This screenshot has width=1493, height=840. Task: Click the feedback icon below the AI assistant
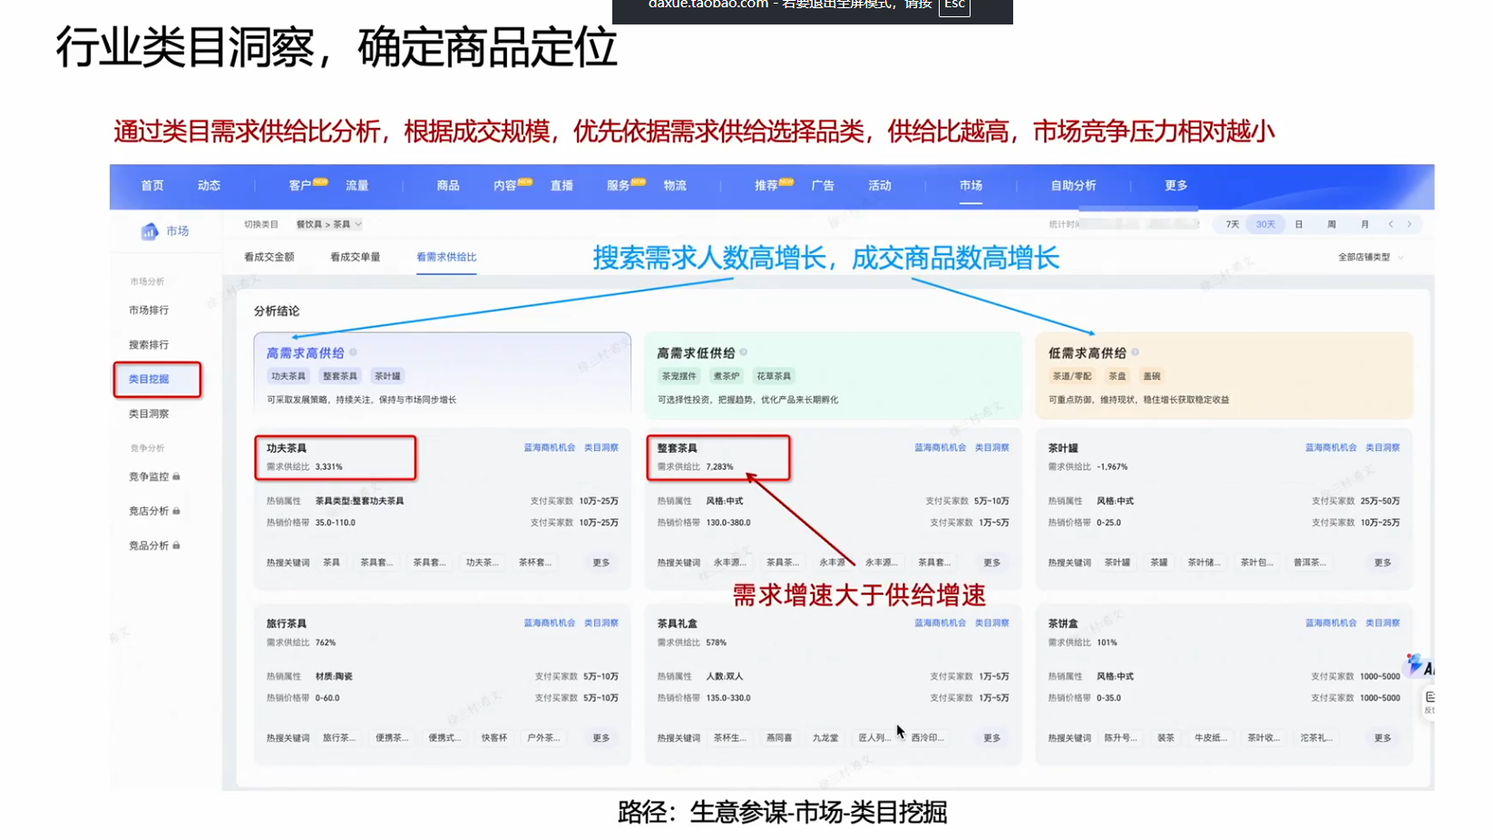[x=1429, y=701]
